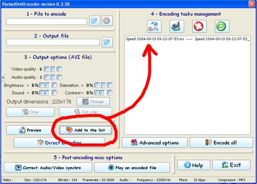
Task: Close the PocketDivXEncoder window
Action: pos(252,4)
